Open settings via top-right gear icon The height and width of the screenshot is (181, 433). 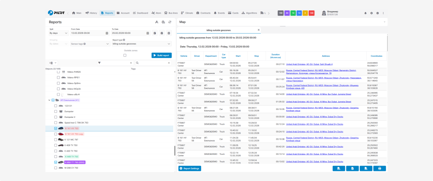[371, 13]
